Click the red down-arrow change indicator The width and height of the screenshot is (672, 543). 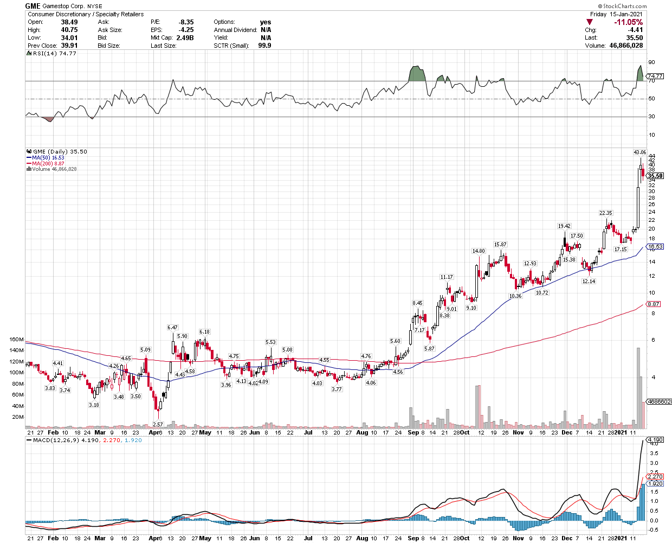click(x=590, y=22)
